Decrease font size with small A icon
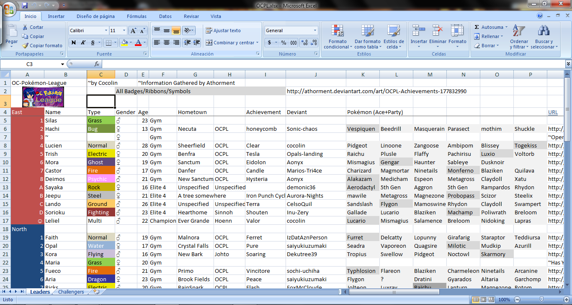 coord(142,30)
